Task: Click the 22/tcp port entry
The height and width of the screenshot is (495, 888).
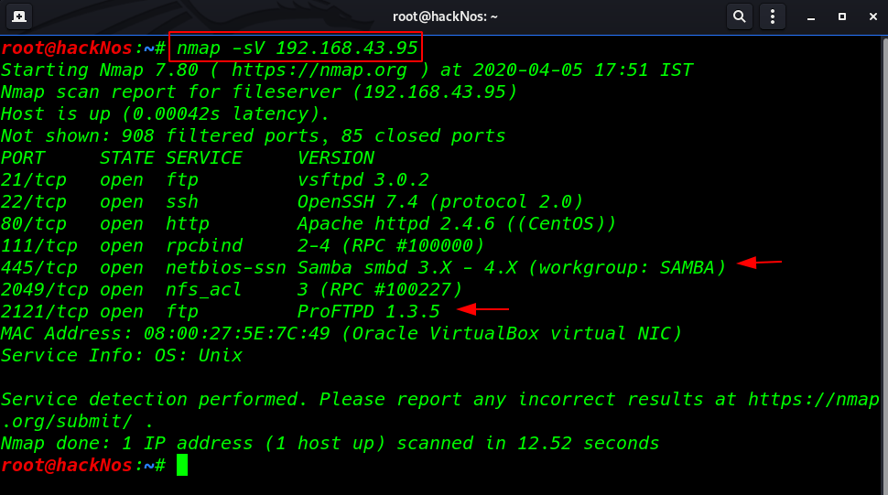Action: pos(33,202)
